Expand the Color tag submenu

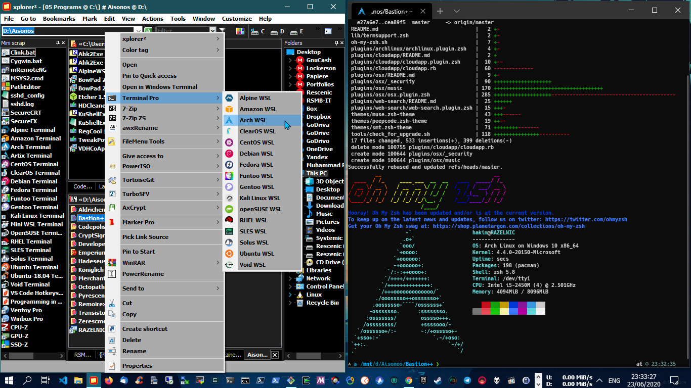coord(218,50)
